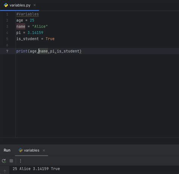Click the number 25 on line 2
The width and height of the screenshot is (179, 174).
click(32, 20)
